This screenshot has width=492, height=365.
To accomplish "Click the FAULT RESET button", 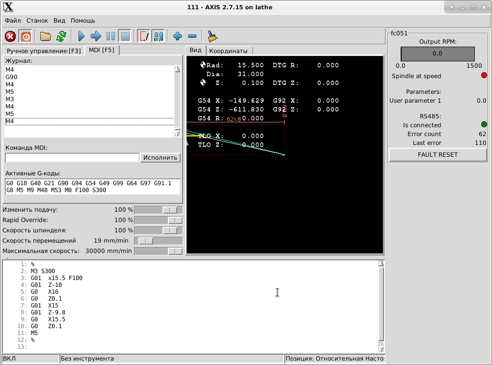I will coord(437,154).
